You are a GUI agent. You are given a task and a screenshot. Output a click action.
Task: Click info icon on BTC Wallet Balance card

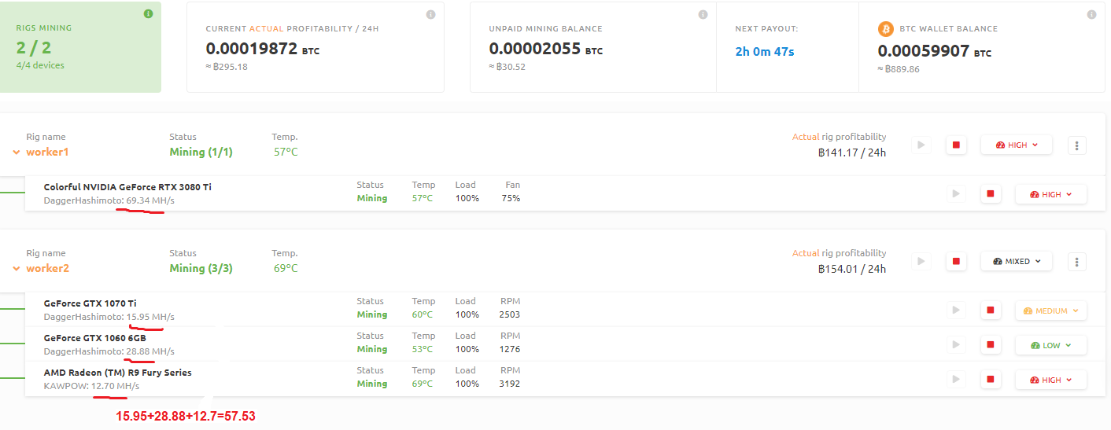1091,14
